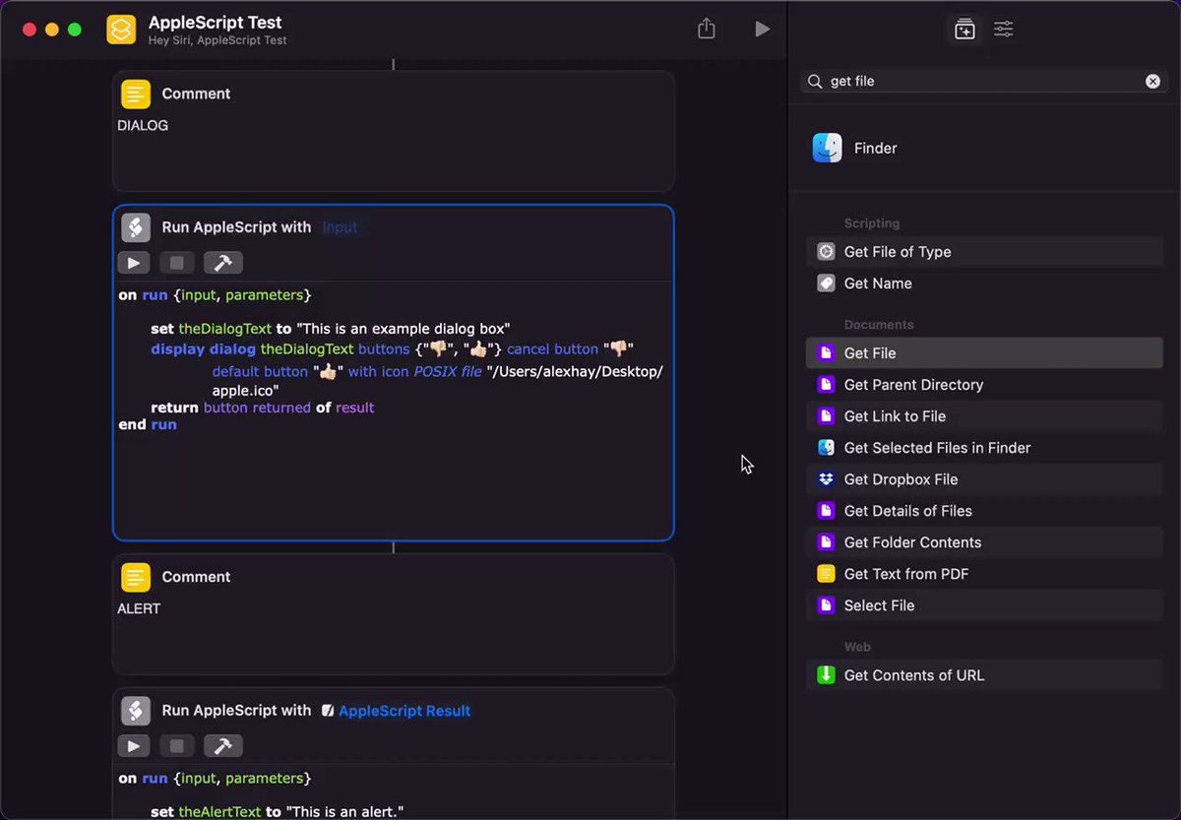Viewport: 1181px width, 820px height.
Task: Open the Finder app icon
Action: click(x=827, y=148)
